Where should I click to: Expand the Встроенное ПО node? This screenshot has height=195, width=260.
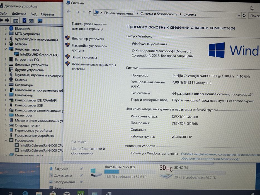click(x=6, y=59)
